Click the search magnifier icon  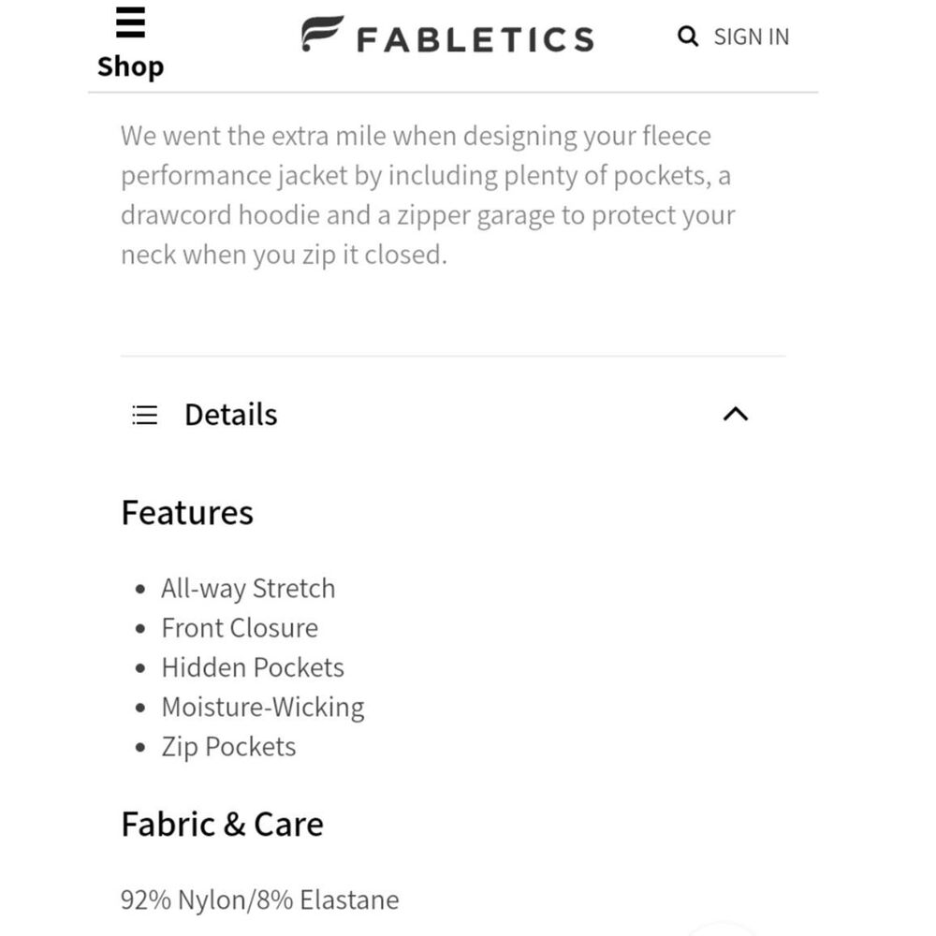[x=687, y=37]
